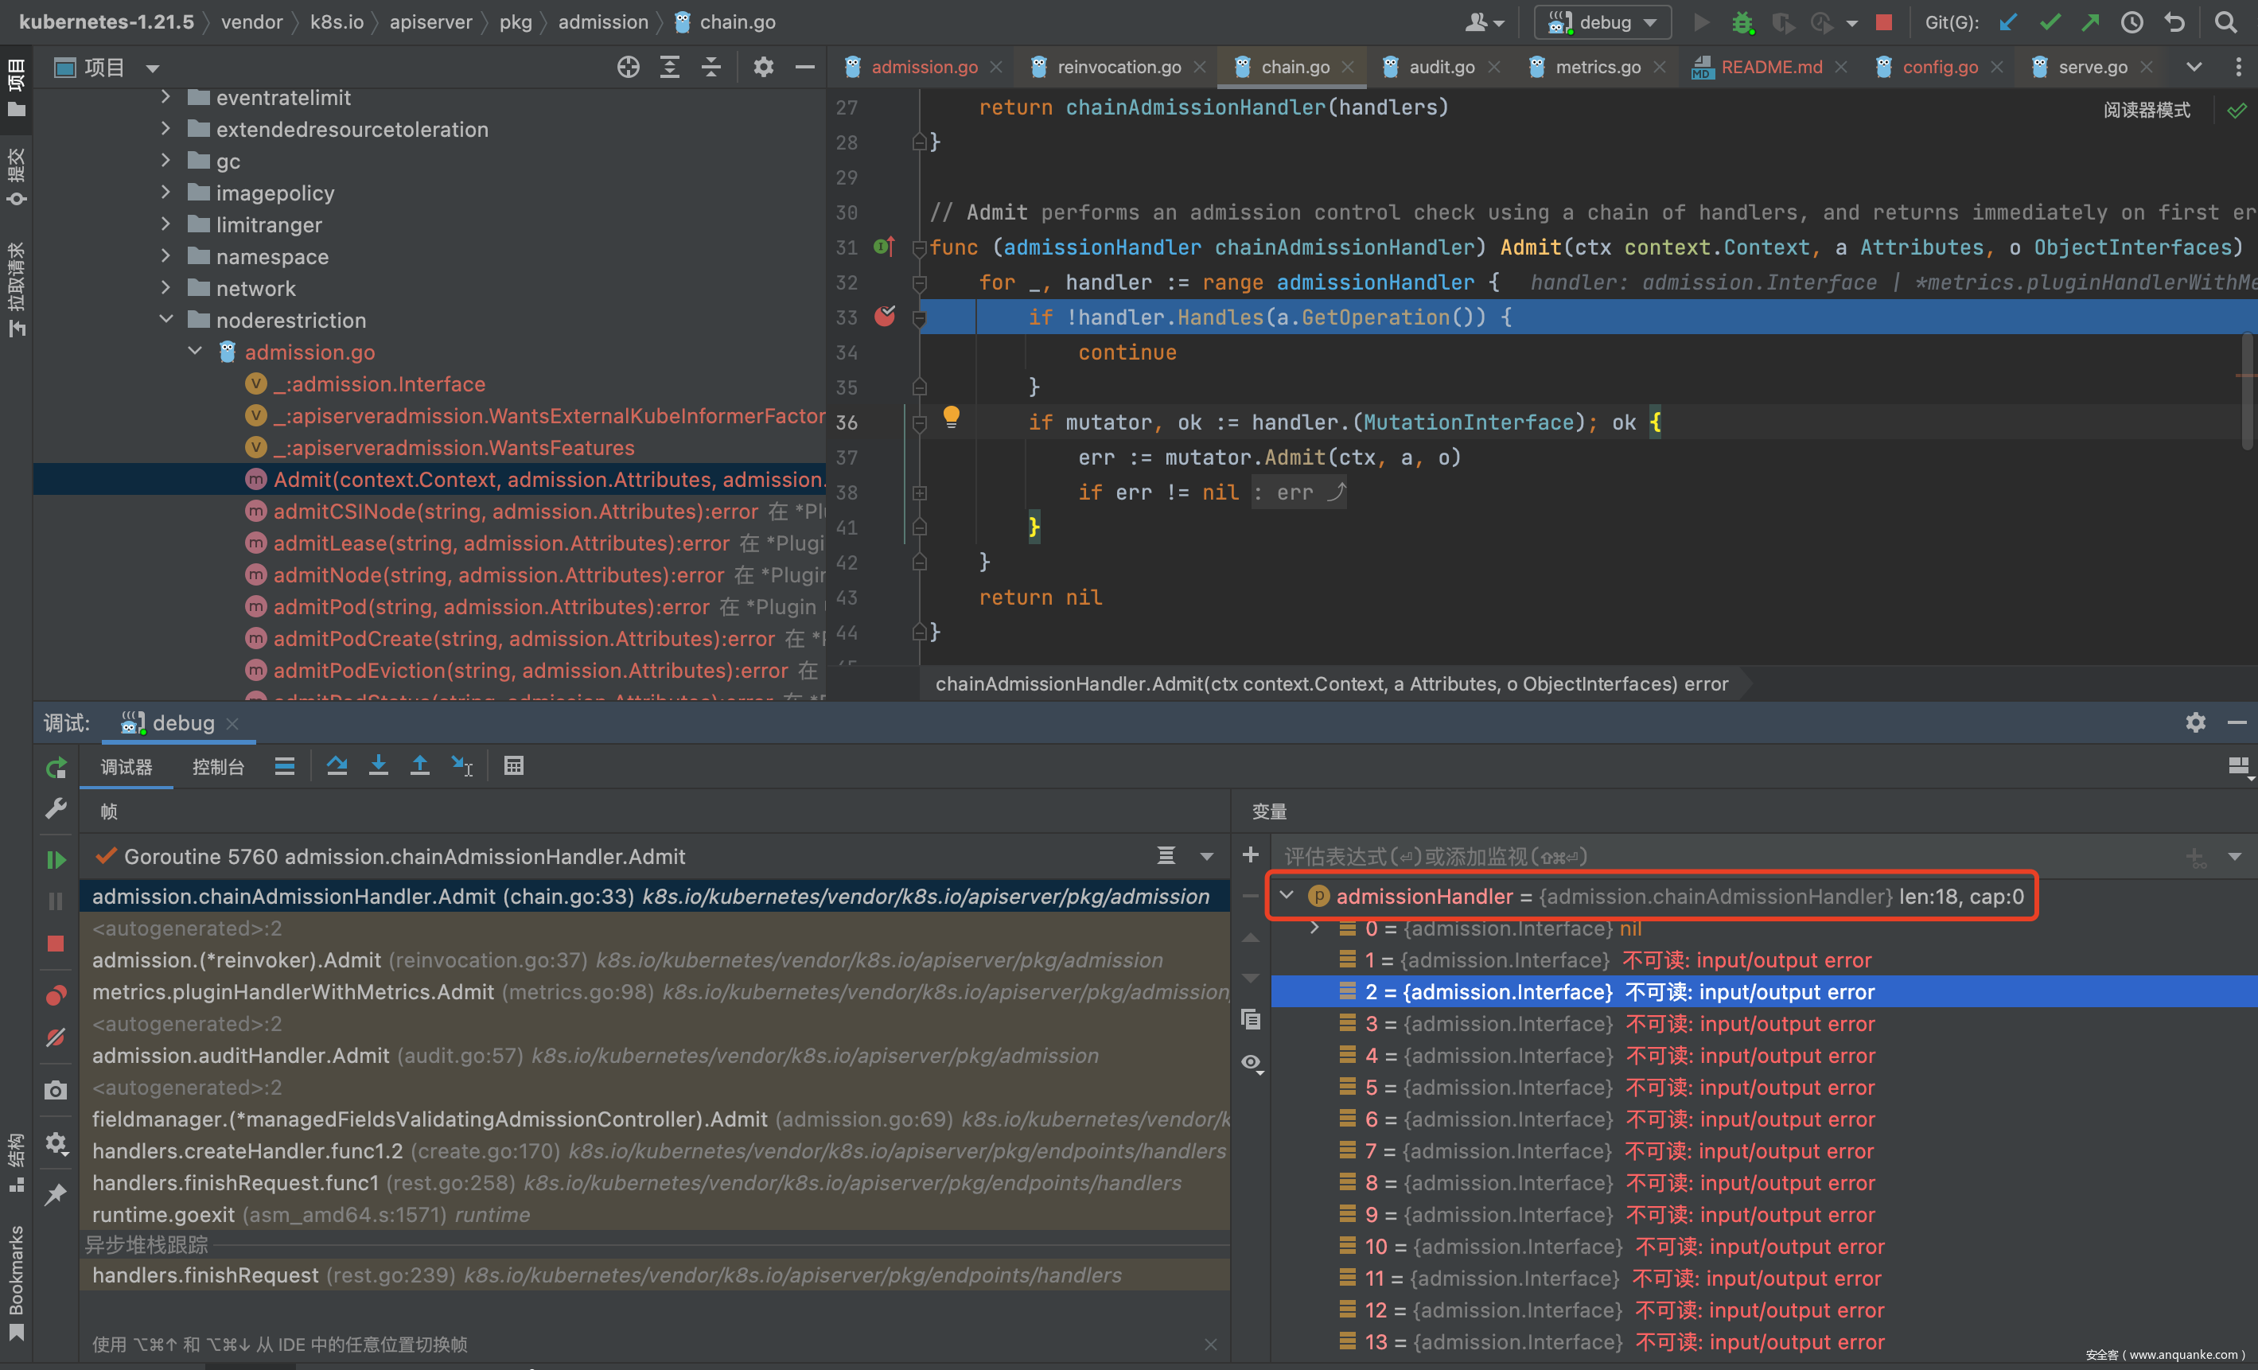Expand the network folder
2258x1370 pixels.
[x=165, y=289]
